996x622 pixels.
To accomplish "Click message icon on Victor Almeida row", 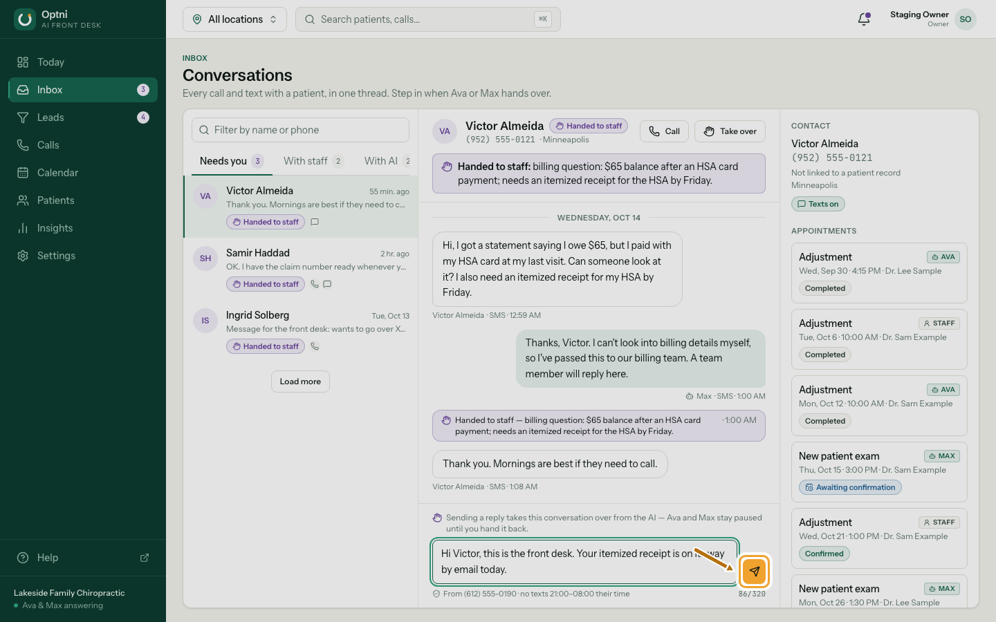I will coord(315,222).
